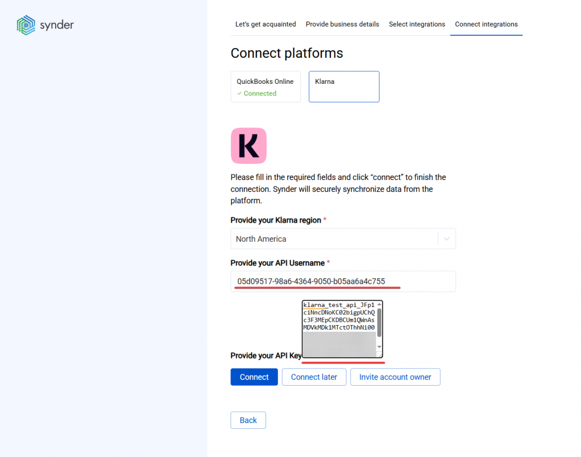
Task: Select the QuickBooks Online platform card
Action: [x=266, y=87]
